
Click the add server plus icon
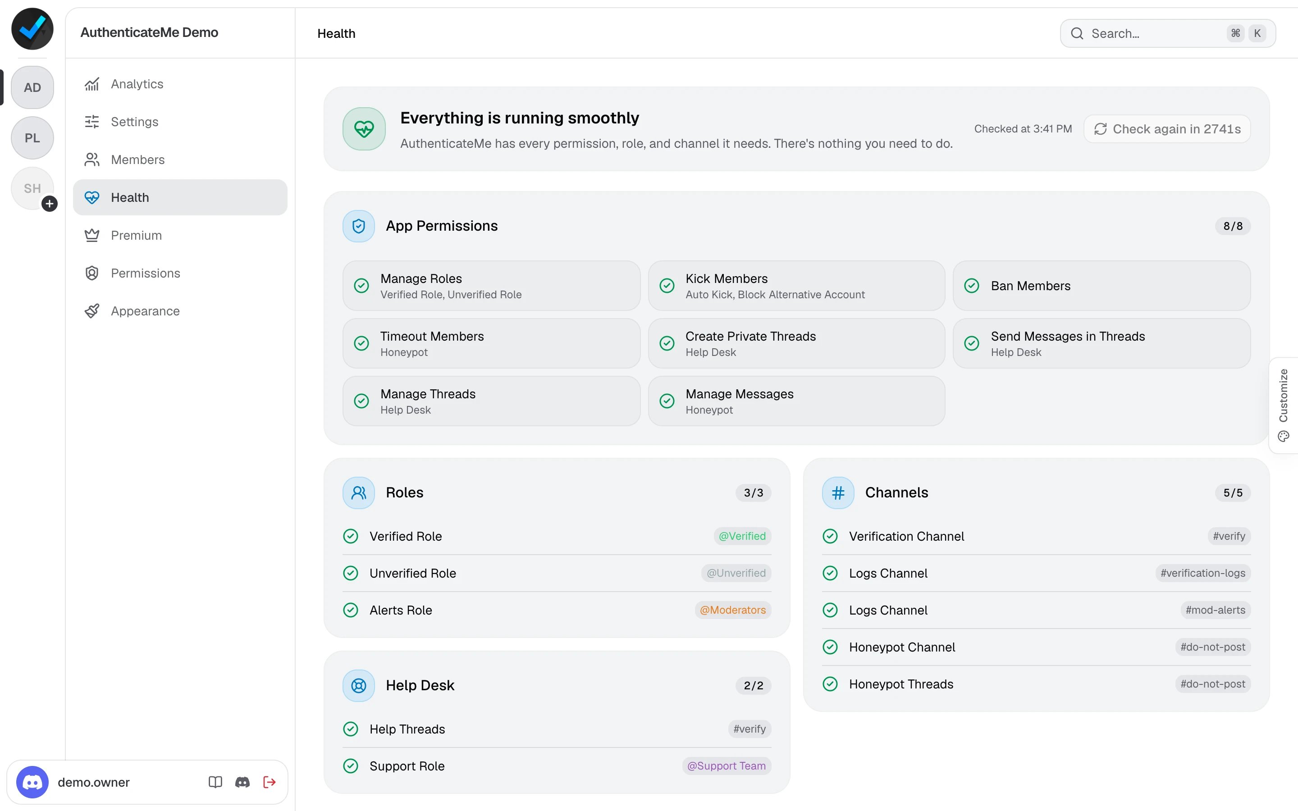tap(49, 204)
